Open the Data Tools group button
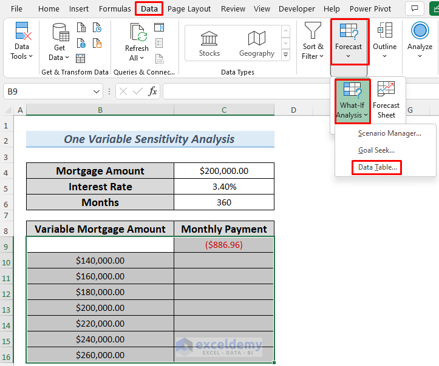439x366 pixels. coord(22,41)
